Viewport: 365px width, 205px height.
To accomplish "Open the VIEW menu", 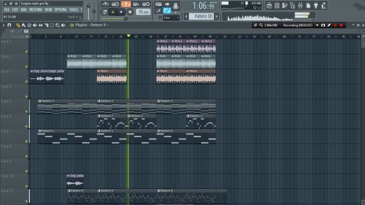I will click(x=48, y=10).
